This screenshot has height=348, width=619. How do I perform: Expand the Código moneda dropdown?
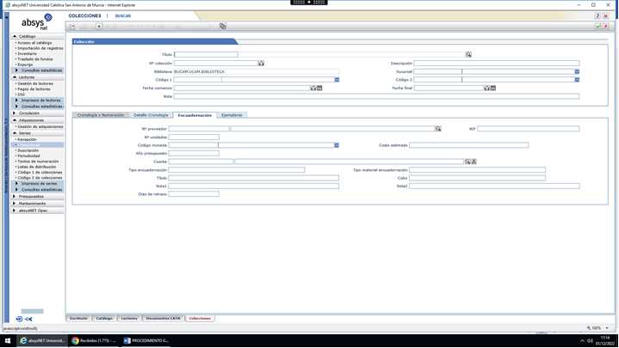click(337, 145)
